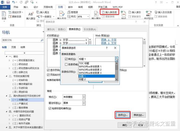Image resolution: width=180 pixels, height=131 pixels.
Task: Toggle the 目录项域 checkbox
Action: [x=66, y=64]
